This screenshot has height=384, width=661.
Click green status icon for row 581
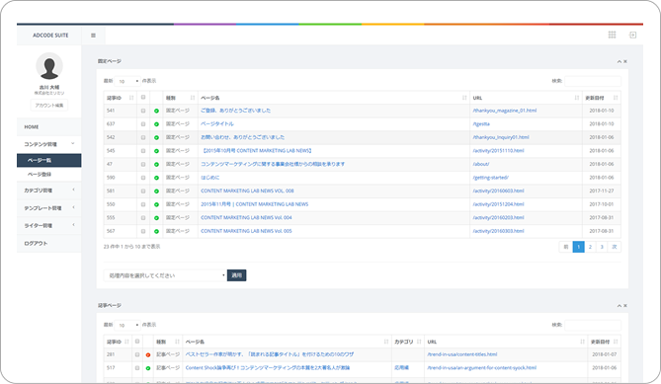pyautogui.click(x=156, y=192)
